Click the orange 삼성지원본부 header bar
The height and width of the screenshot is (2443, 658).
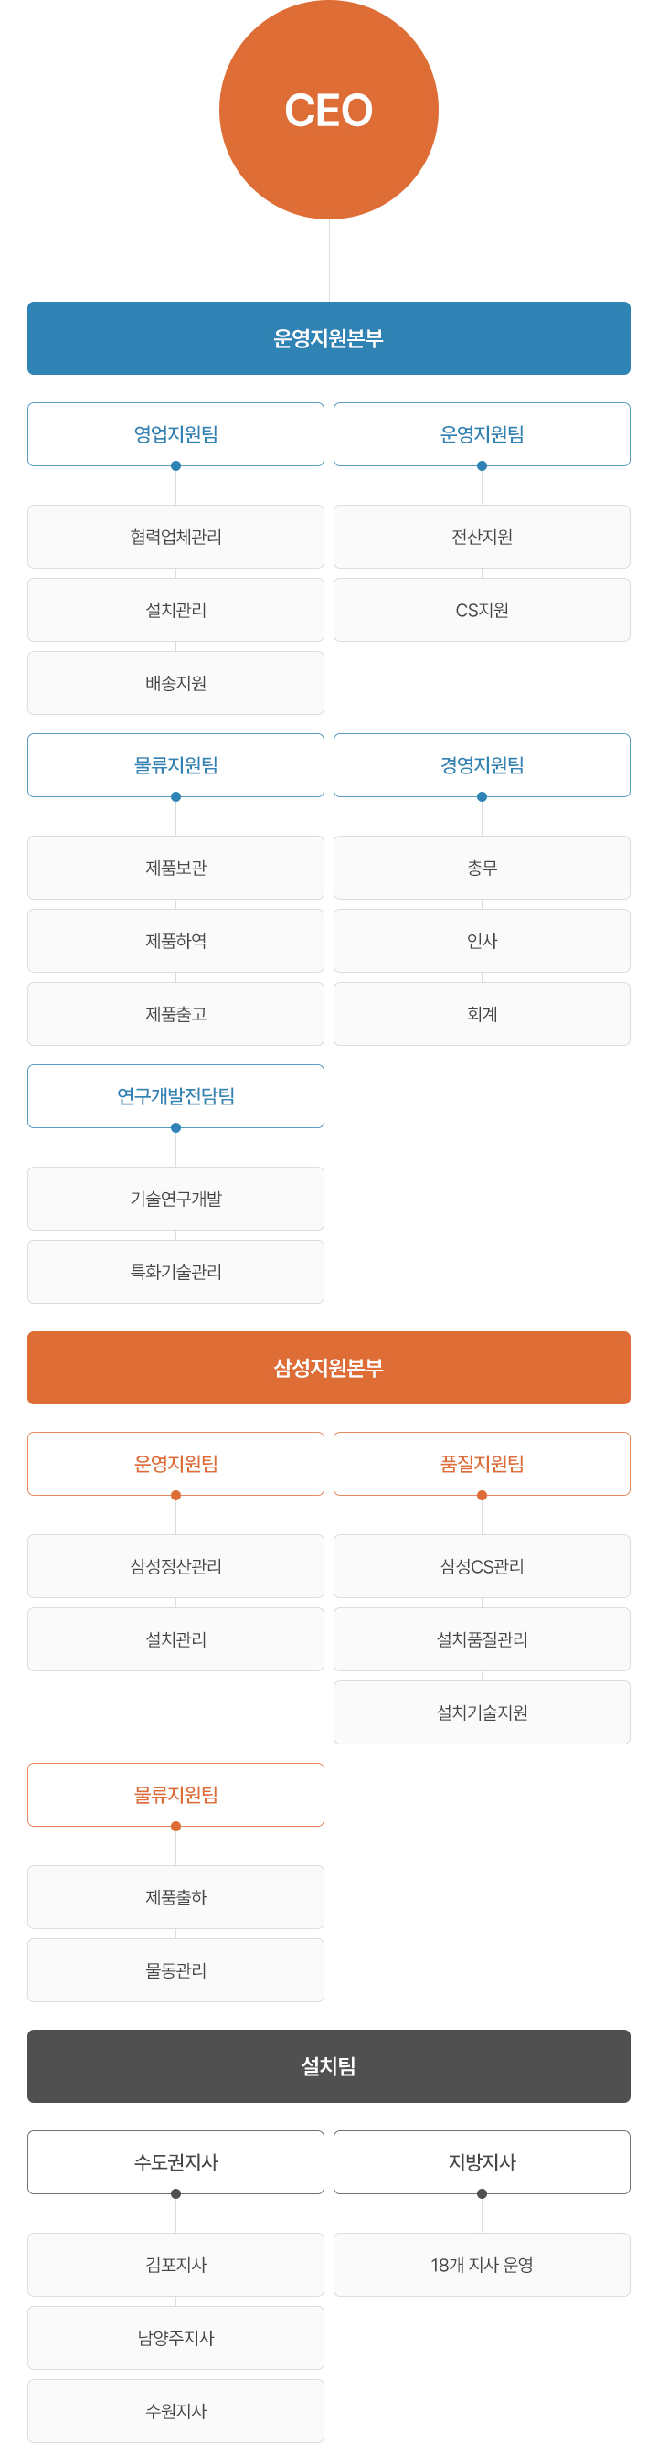(x=329, y=1369)
